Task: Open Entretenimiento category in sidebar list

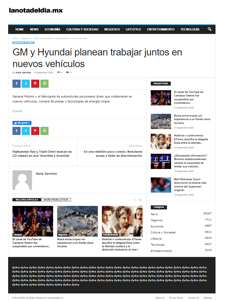Action: click(x=181, y=251)
